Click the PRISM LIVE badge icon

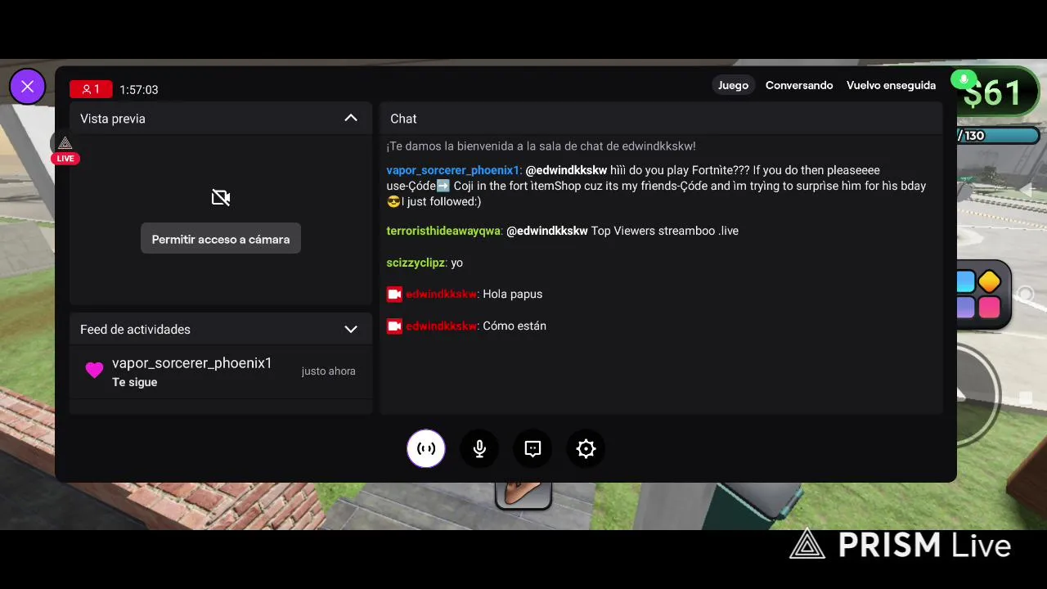point(65,149)
